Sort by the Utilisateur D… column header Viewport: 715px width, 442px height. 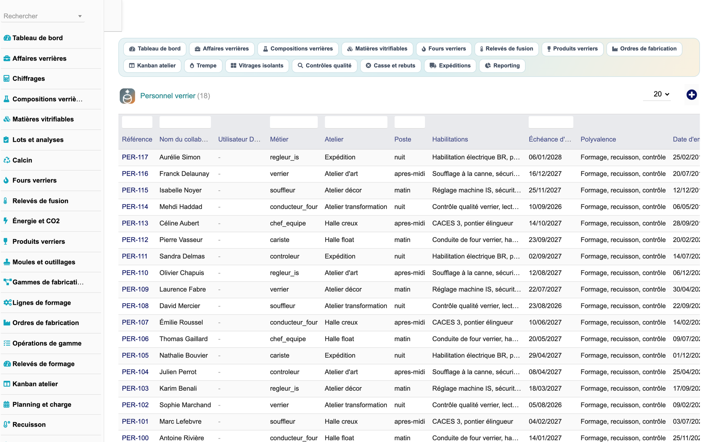[x=239, y=140]
